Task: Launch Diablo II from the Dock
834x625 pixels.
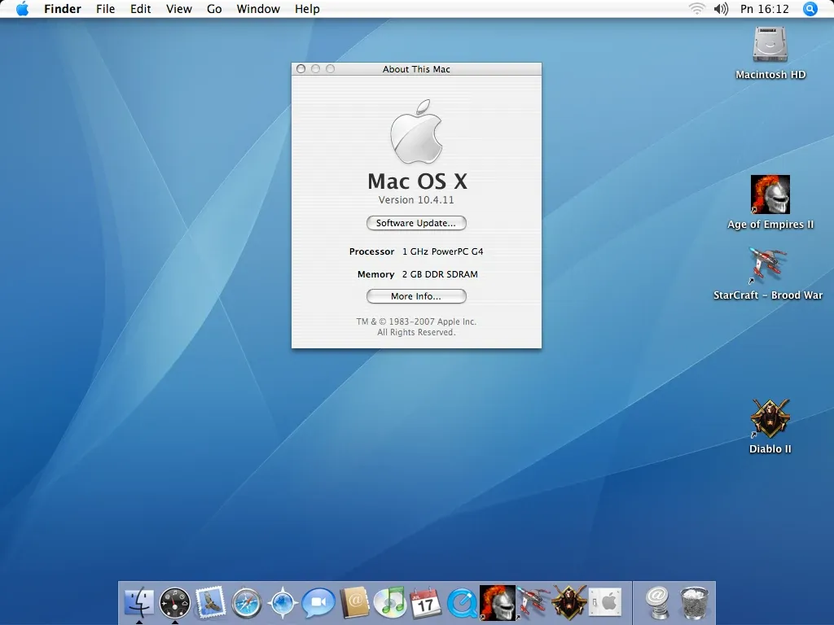Action: [568, 602]
